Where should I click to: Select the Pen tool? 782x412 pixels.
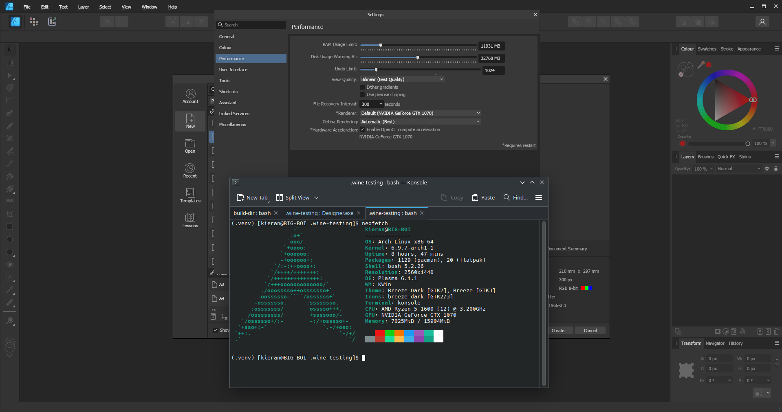[10, 113]
